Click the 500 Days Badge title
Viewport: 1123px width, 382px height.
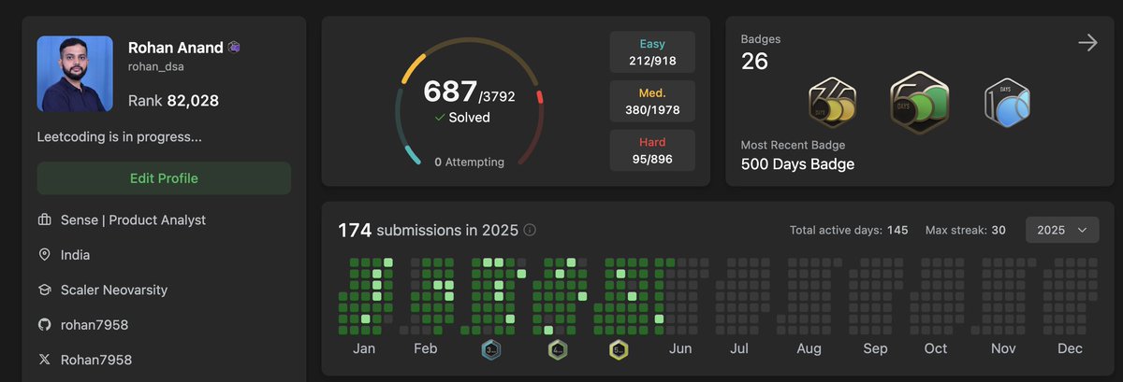[x=797, y=164]
